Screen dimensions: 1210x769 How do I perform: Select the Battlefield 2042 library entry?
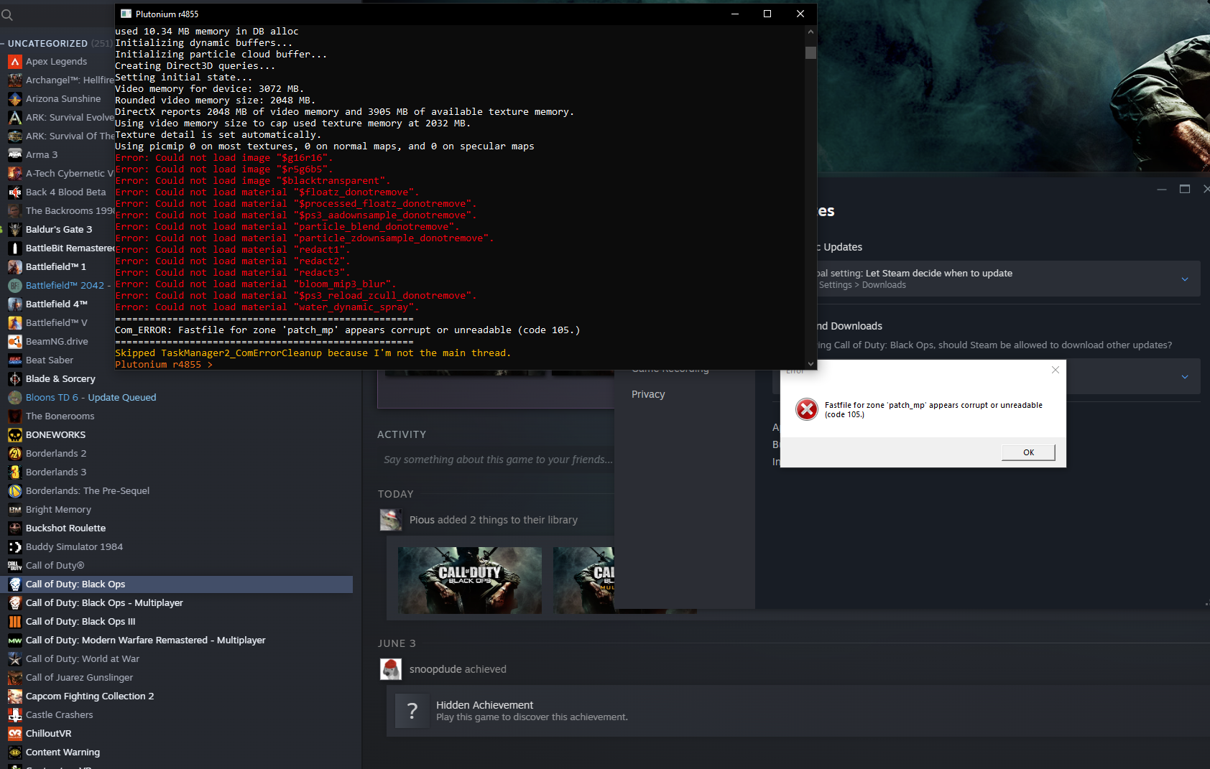tap(57, 286)
